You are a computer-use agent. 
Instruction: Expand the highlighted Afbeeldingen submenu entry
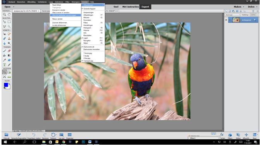[93, 5]
